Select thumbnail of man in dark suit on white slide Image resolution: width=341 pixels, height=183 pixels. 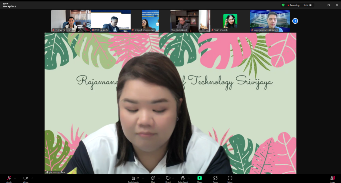click(x=111, y=21)
